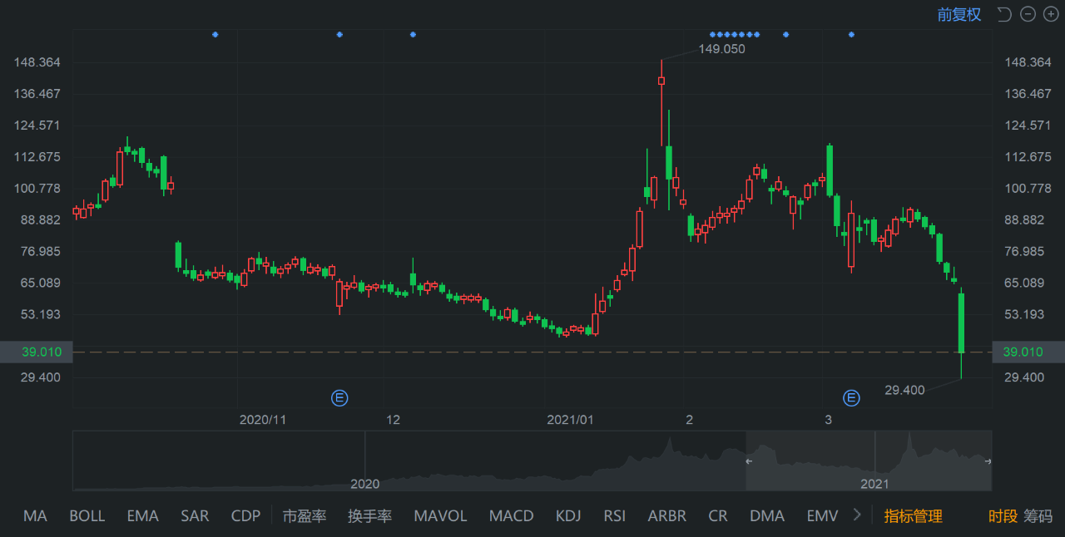Expand more indicators with the chevron arrow
Image resolution: width=1065 pixels, height=537 pixels.
pyautogui.click(x=859, y=515)
